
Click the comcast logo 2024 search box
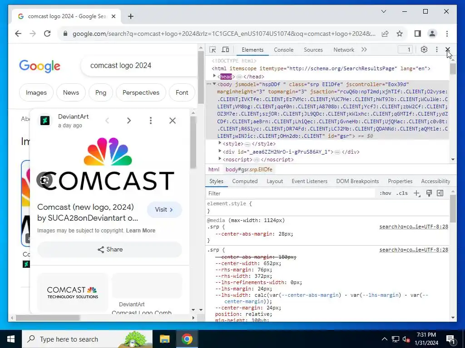point(139,65)
